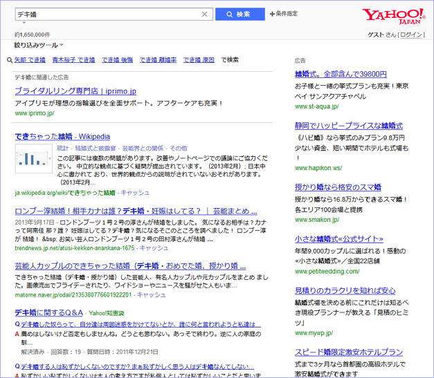Jump to Wikipedia section 統計
The image size is (434, 378).
point(62,149)
